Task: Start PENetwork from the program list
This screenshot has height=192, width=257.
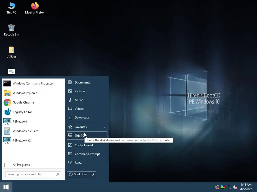Action: 34,121
